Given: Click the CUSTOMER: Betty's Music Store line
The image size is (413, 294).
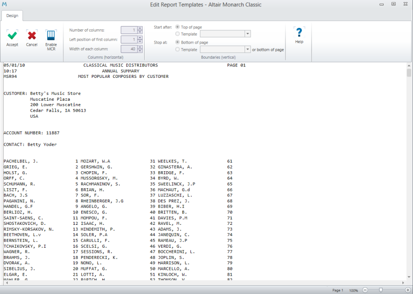Looking at the screenshot, I should [x=42, y=93].
